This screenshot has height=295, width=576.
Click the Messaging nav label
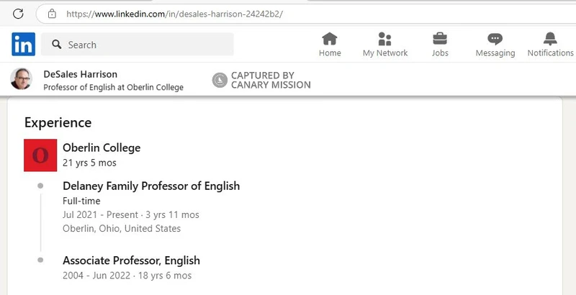[495, 53]
